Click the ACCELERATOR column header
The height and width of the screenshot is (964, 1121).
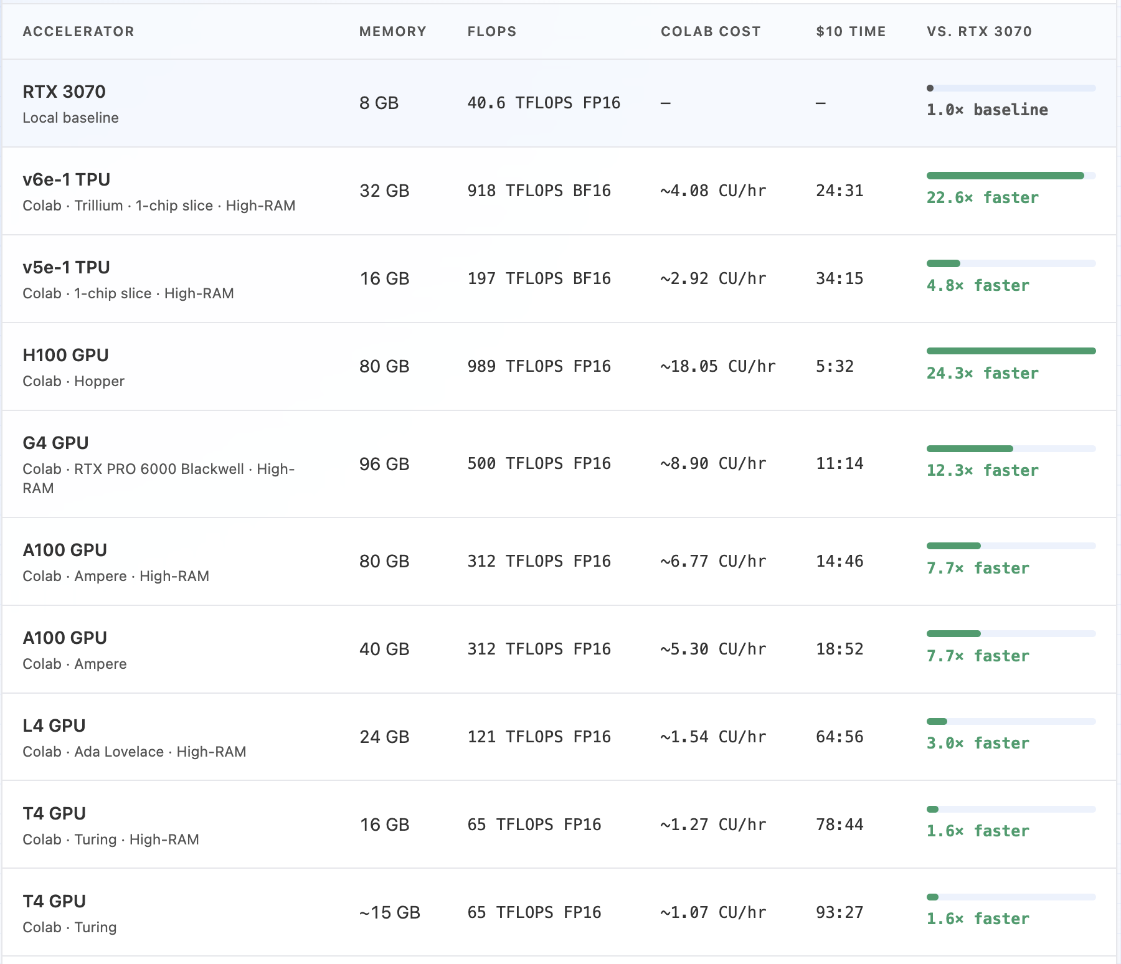pyautogui.click(x=78, y=32)
